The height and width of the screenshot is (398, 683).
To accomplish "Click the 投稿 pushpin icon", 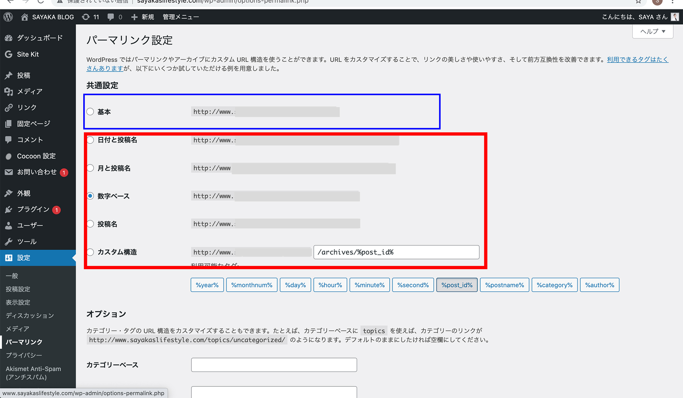I will click(x=9, y=75).
